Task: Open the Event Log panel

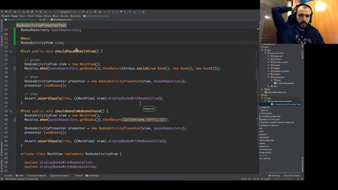Action: [x=275, y=176]
